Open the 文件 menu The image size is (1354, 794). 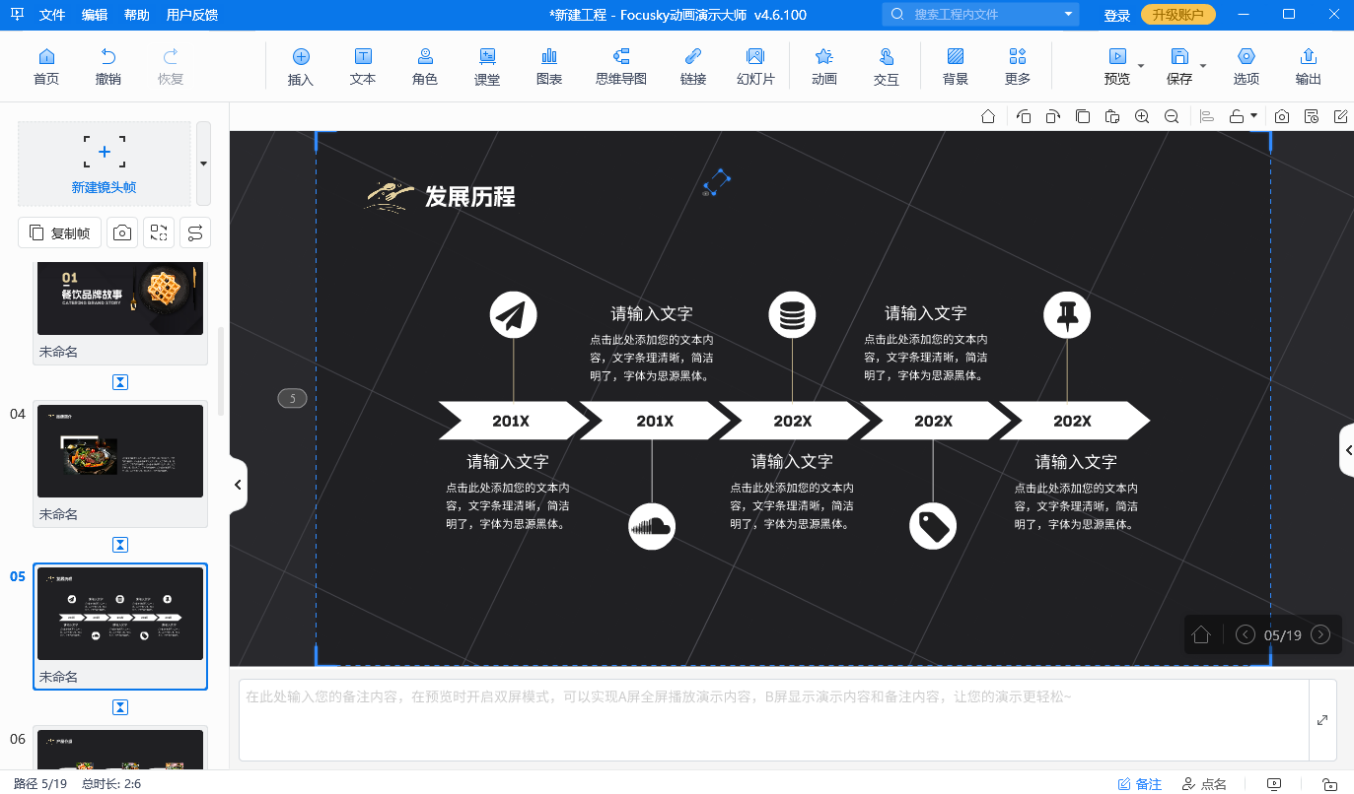click(52, 15)
